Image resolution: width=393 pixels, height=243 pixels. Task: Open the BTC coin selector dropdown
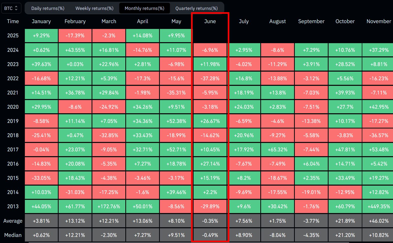click(11, 8)
